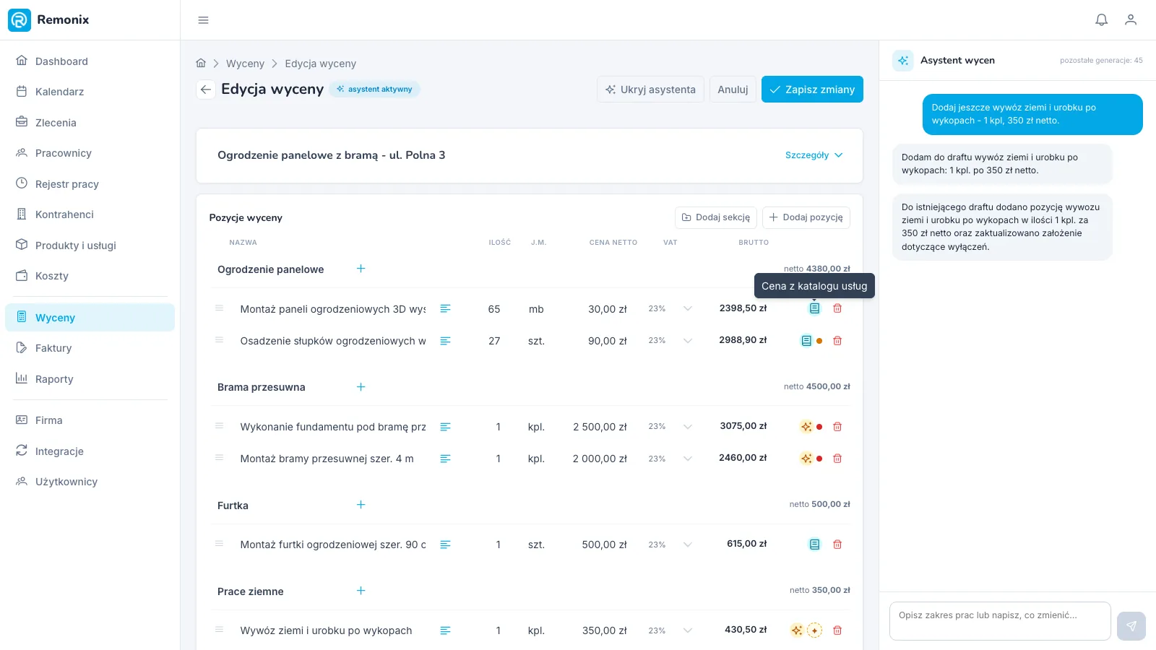
Task: Click Dodaj sekcję button
Action: [715, 217]
